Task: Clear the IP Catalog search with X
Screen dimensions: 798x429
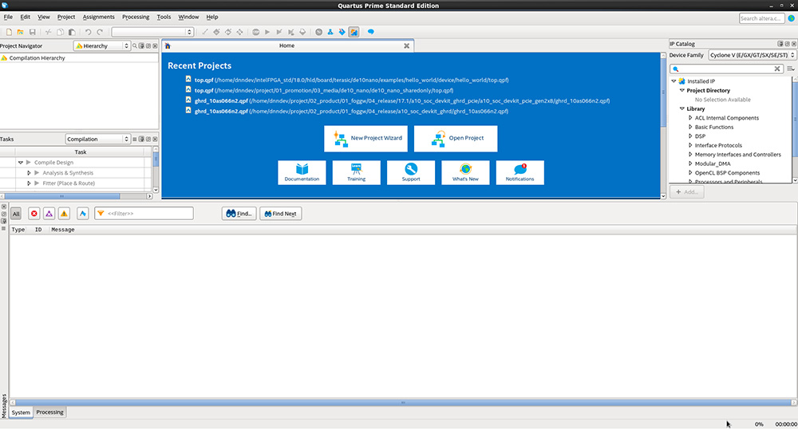Action: click(x=777, y=69)
